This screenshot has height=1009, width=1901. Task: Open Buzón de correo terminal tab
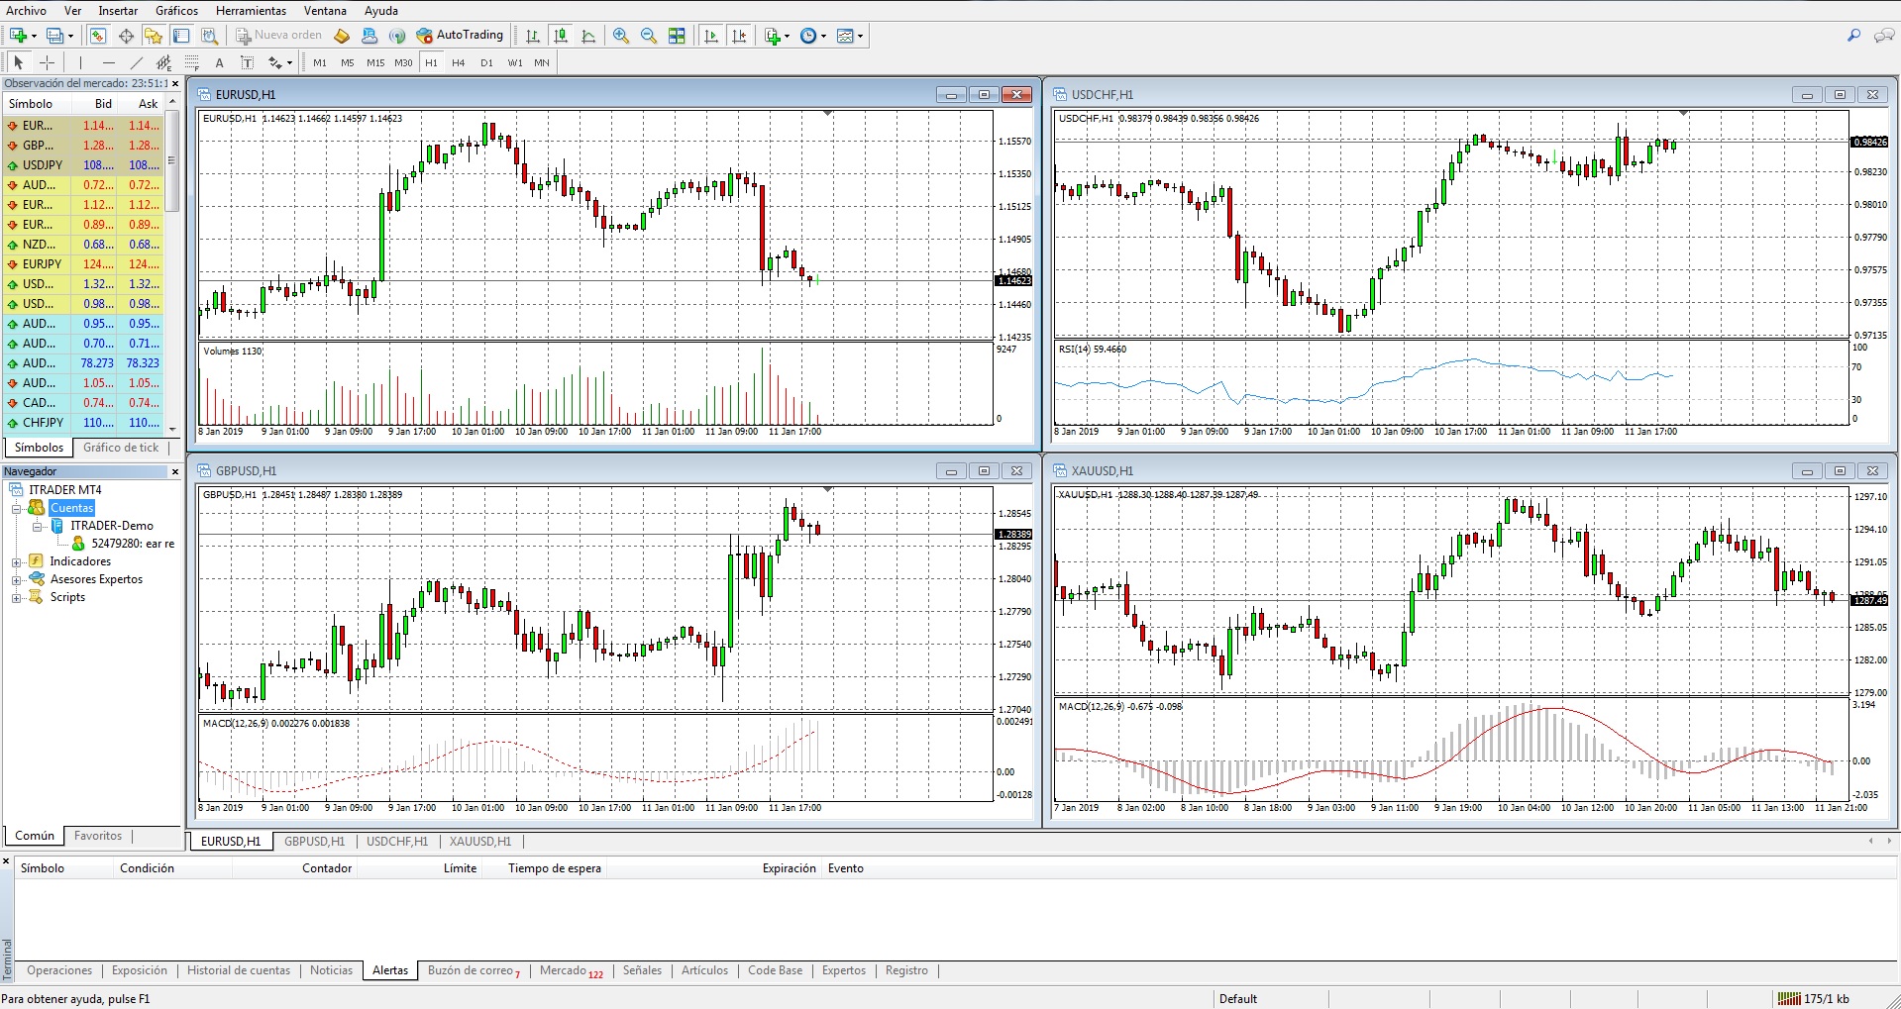pyautogui.click(x=474, y=970)
